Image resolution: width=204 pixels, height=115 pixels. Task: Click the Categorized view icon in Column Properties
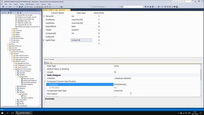[x=45, y=63]
